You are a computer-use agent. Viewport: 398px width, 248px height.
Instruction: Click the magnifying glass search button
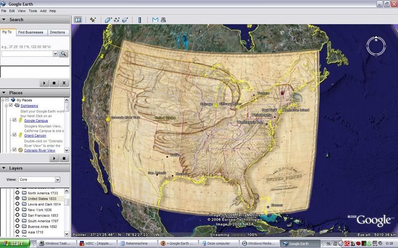(64, 54)
